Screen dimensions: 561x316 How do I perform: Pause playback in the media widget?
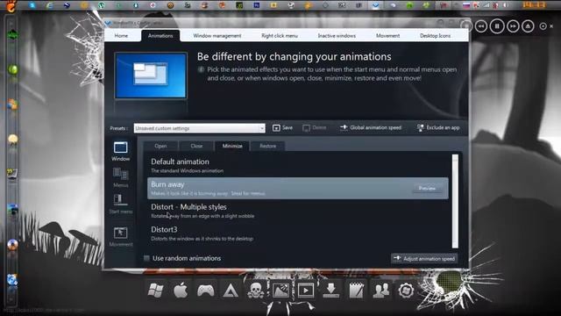pos(497,26)
